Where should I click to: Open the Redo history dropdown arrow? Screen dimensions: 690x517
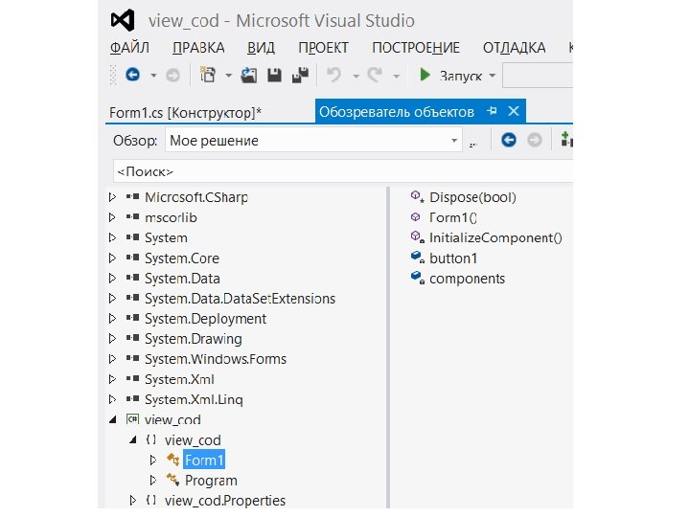[396, 76]
